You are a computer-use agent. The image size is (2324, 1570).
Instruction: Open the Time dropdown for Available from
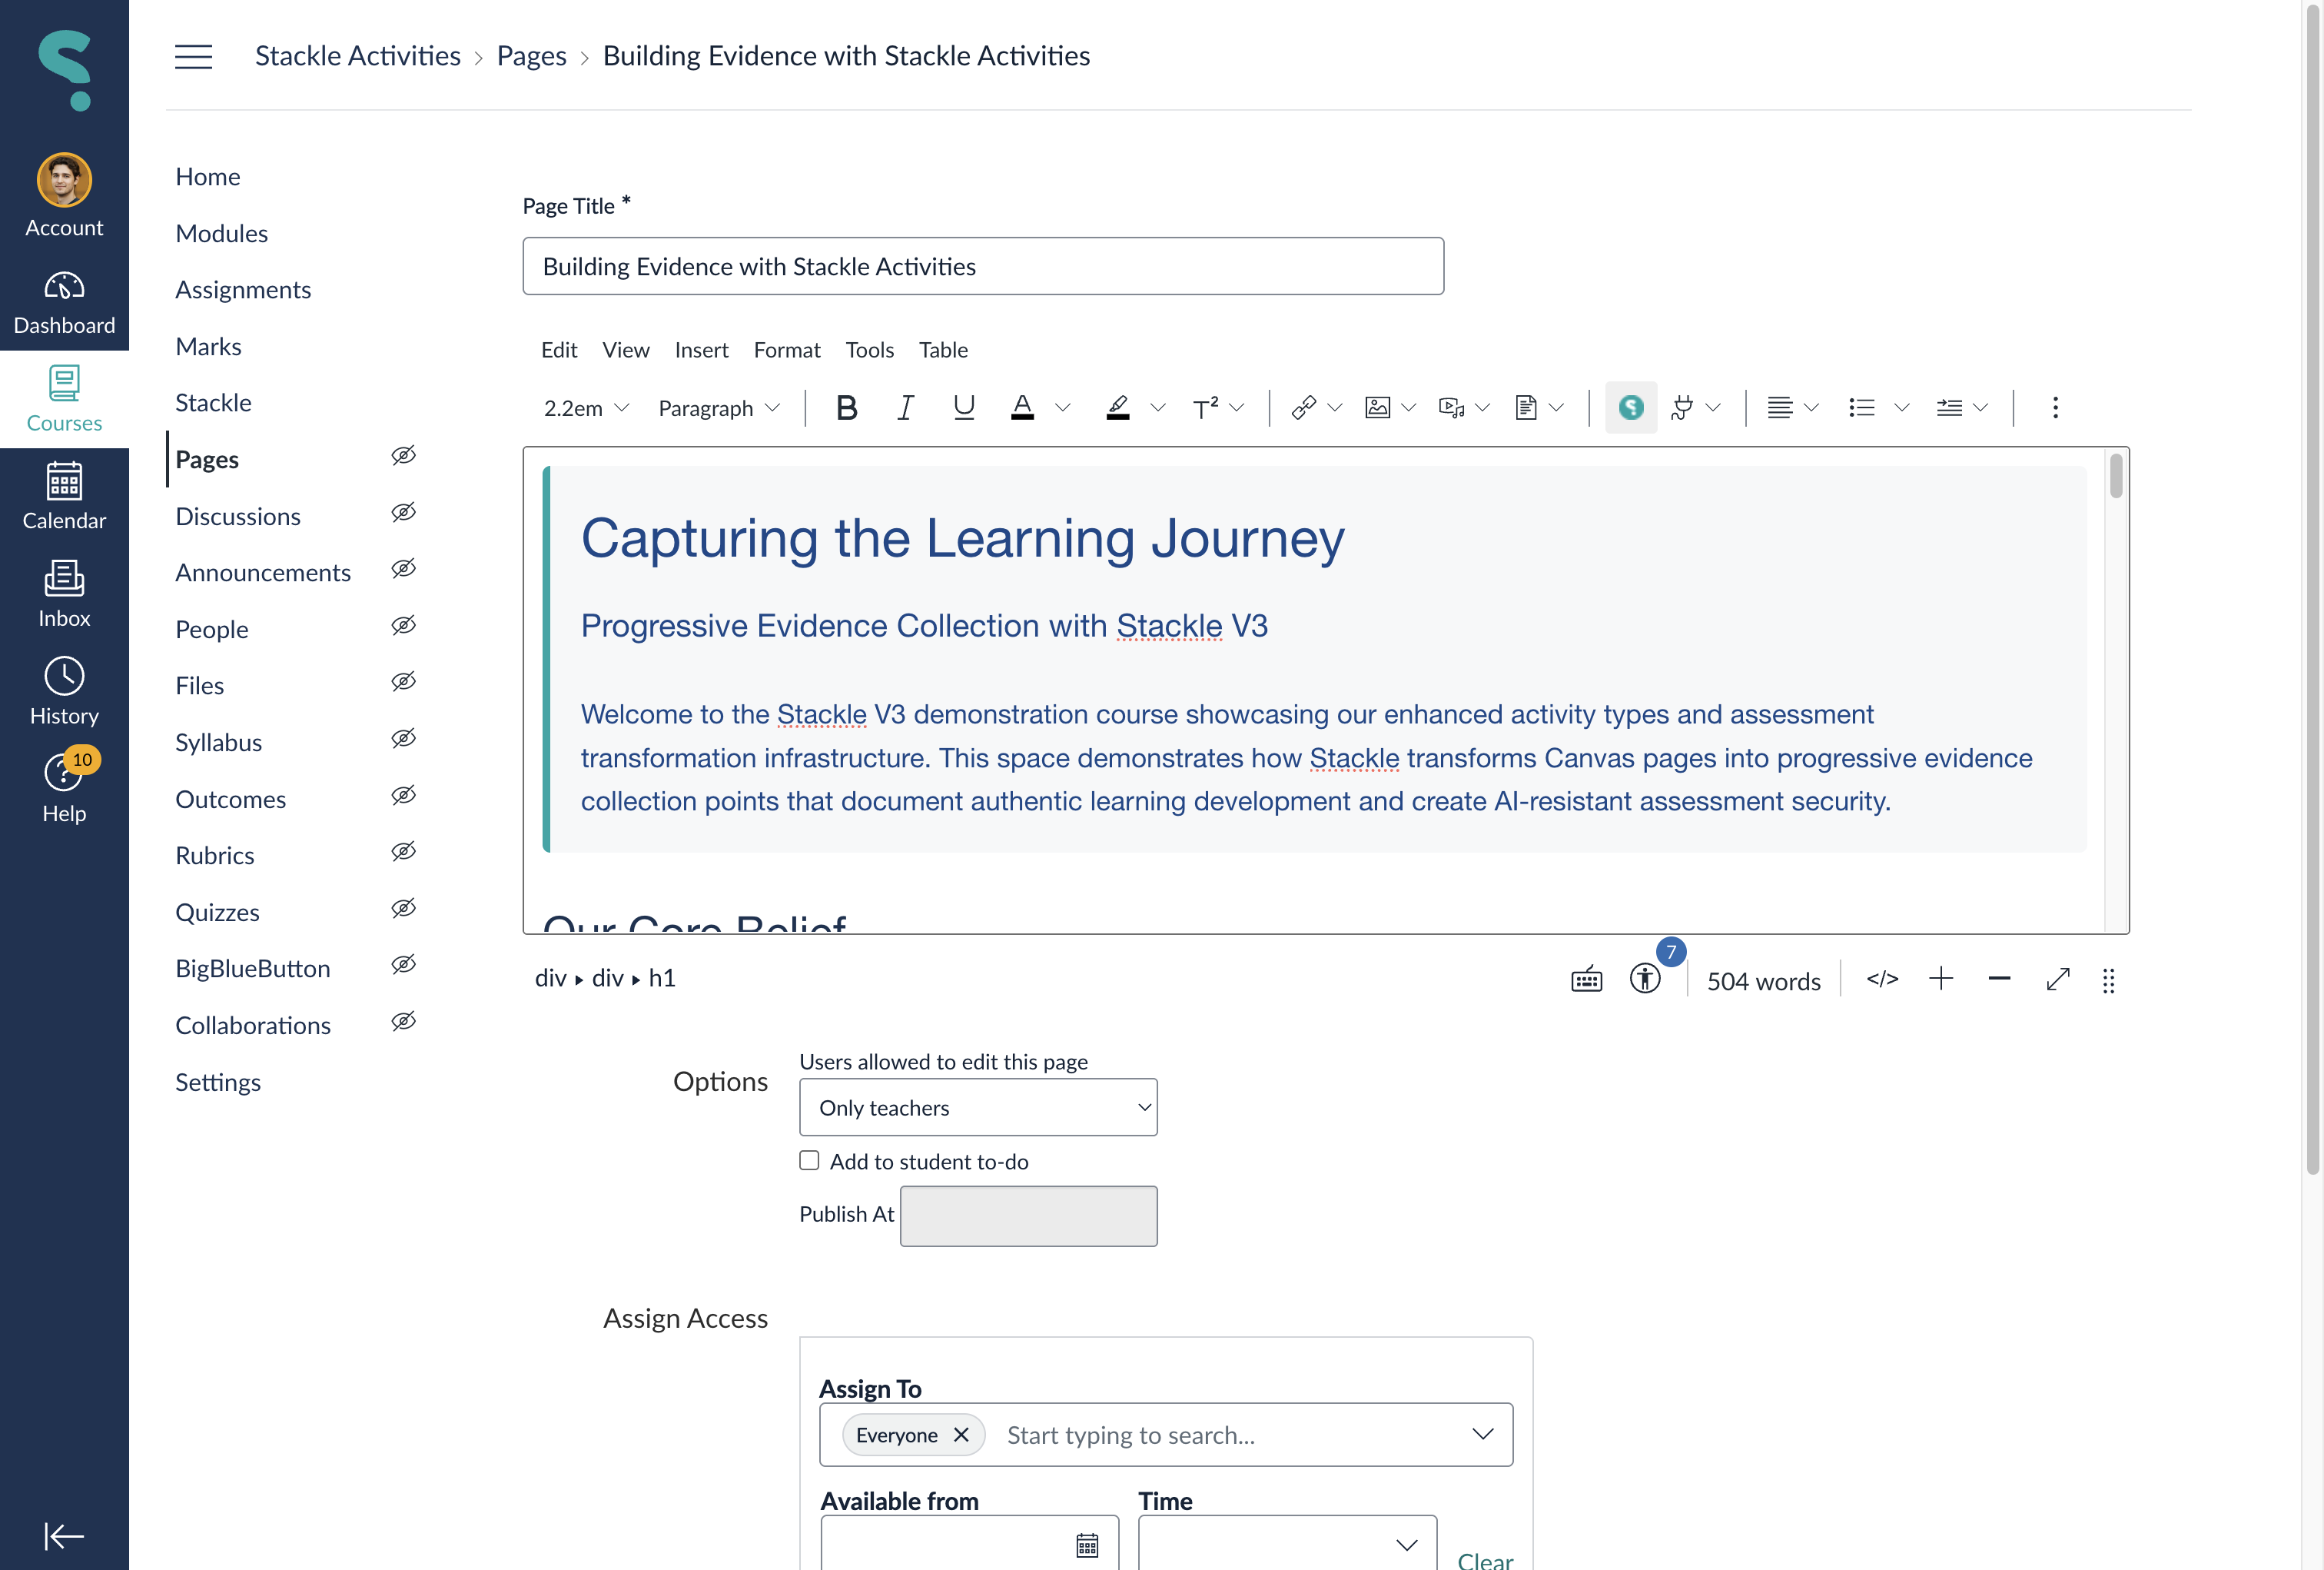pyautogui.click(x=1287, y=1544)
